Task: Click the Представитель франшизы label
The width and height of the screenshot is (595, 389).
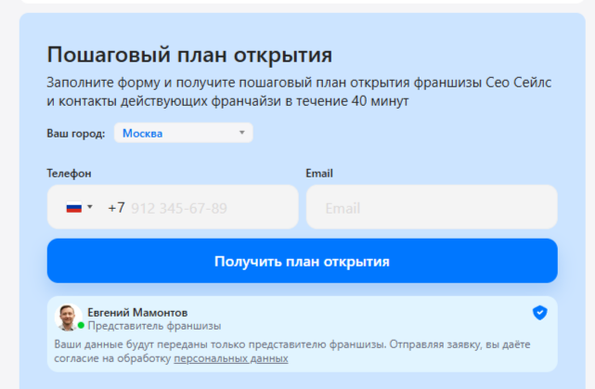Action: (x=154, y=326)
